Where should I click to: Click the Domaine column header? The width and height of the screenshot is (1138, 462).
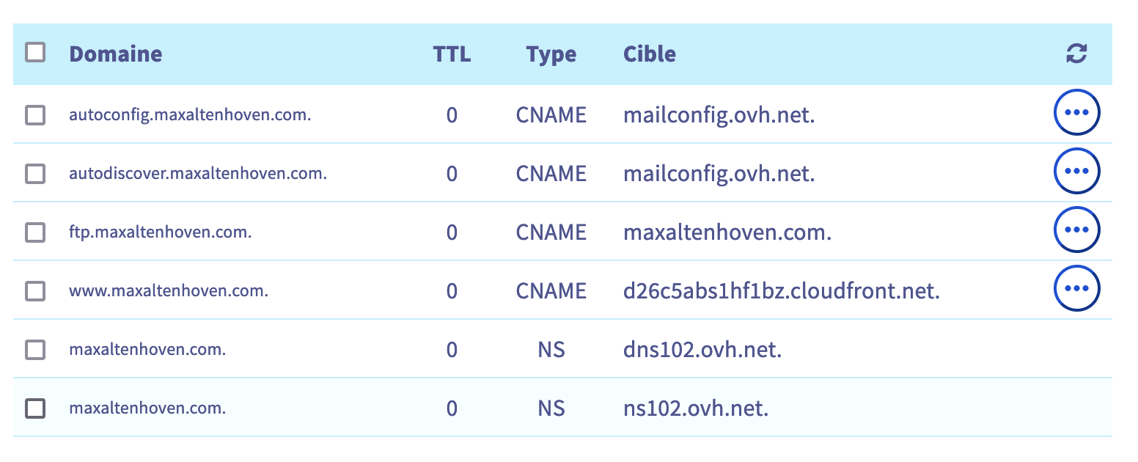115,54
